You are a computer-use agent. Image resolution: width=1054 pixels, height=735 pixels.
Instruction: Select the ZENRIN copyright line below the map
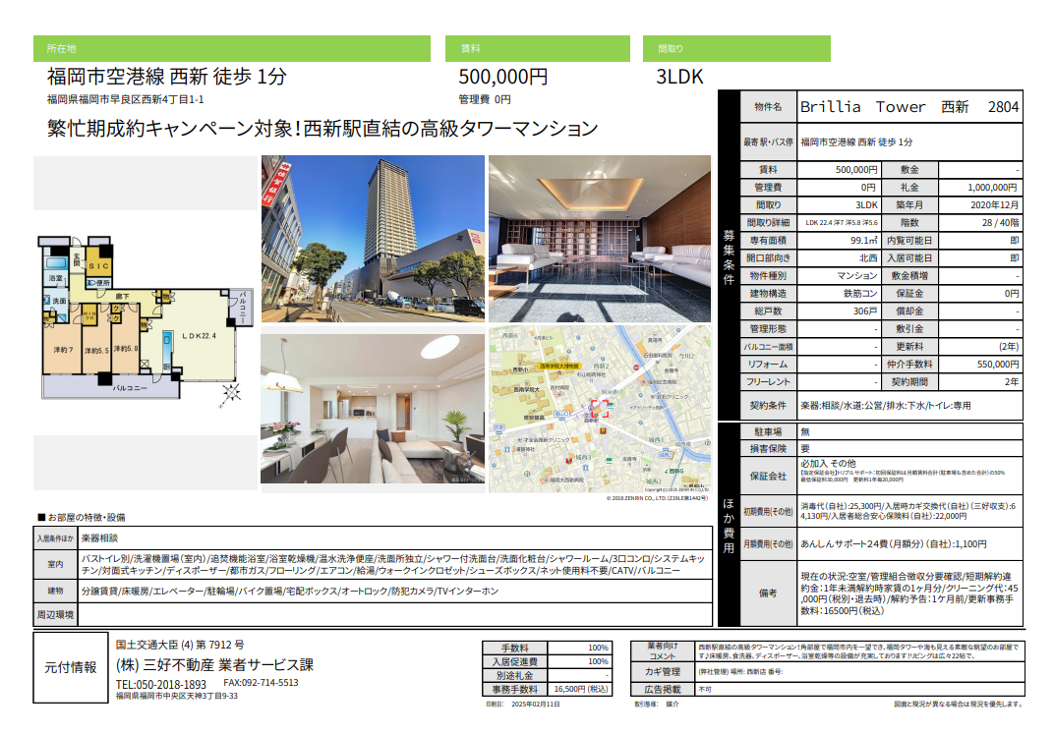pyautogui.click(x=658, y=498)
